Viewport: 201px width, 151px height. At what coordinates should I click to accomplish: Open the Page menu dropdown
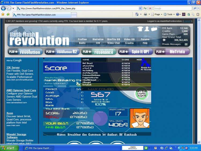[x=157, y=14]
